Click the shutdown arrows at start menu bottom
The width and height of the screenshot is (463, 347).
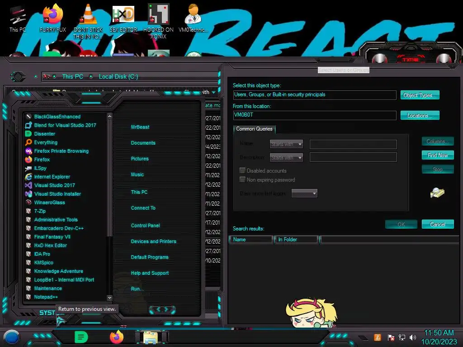pyautogui.click(x=162, y=309)
